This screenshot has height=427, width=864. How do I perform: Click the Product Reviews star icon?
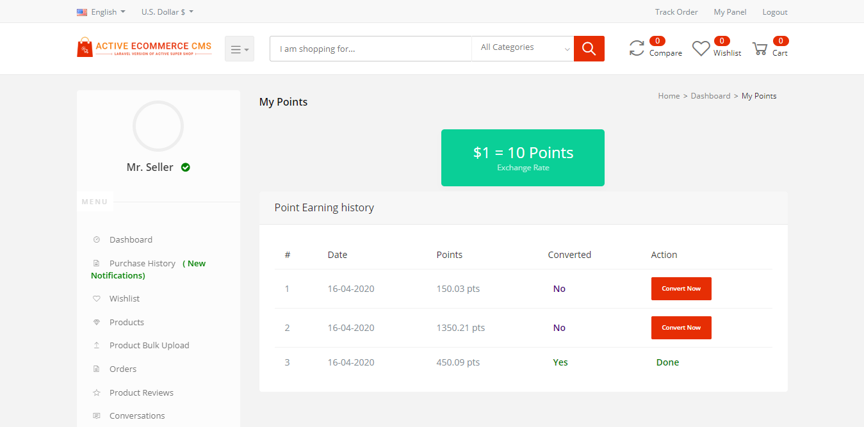(x=97, y=392)
